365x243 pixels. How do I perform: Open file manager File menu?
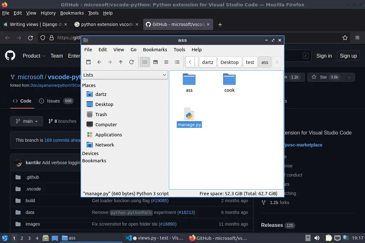click(x=88, y=50)
